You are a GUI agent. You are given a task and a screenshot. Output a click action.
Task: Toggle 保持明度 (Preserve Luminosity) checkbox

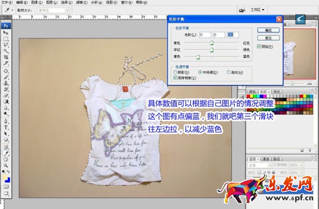(x=175, y=78)
